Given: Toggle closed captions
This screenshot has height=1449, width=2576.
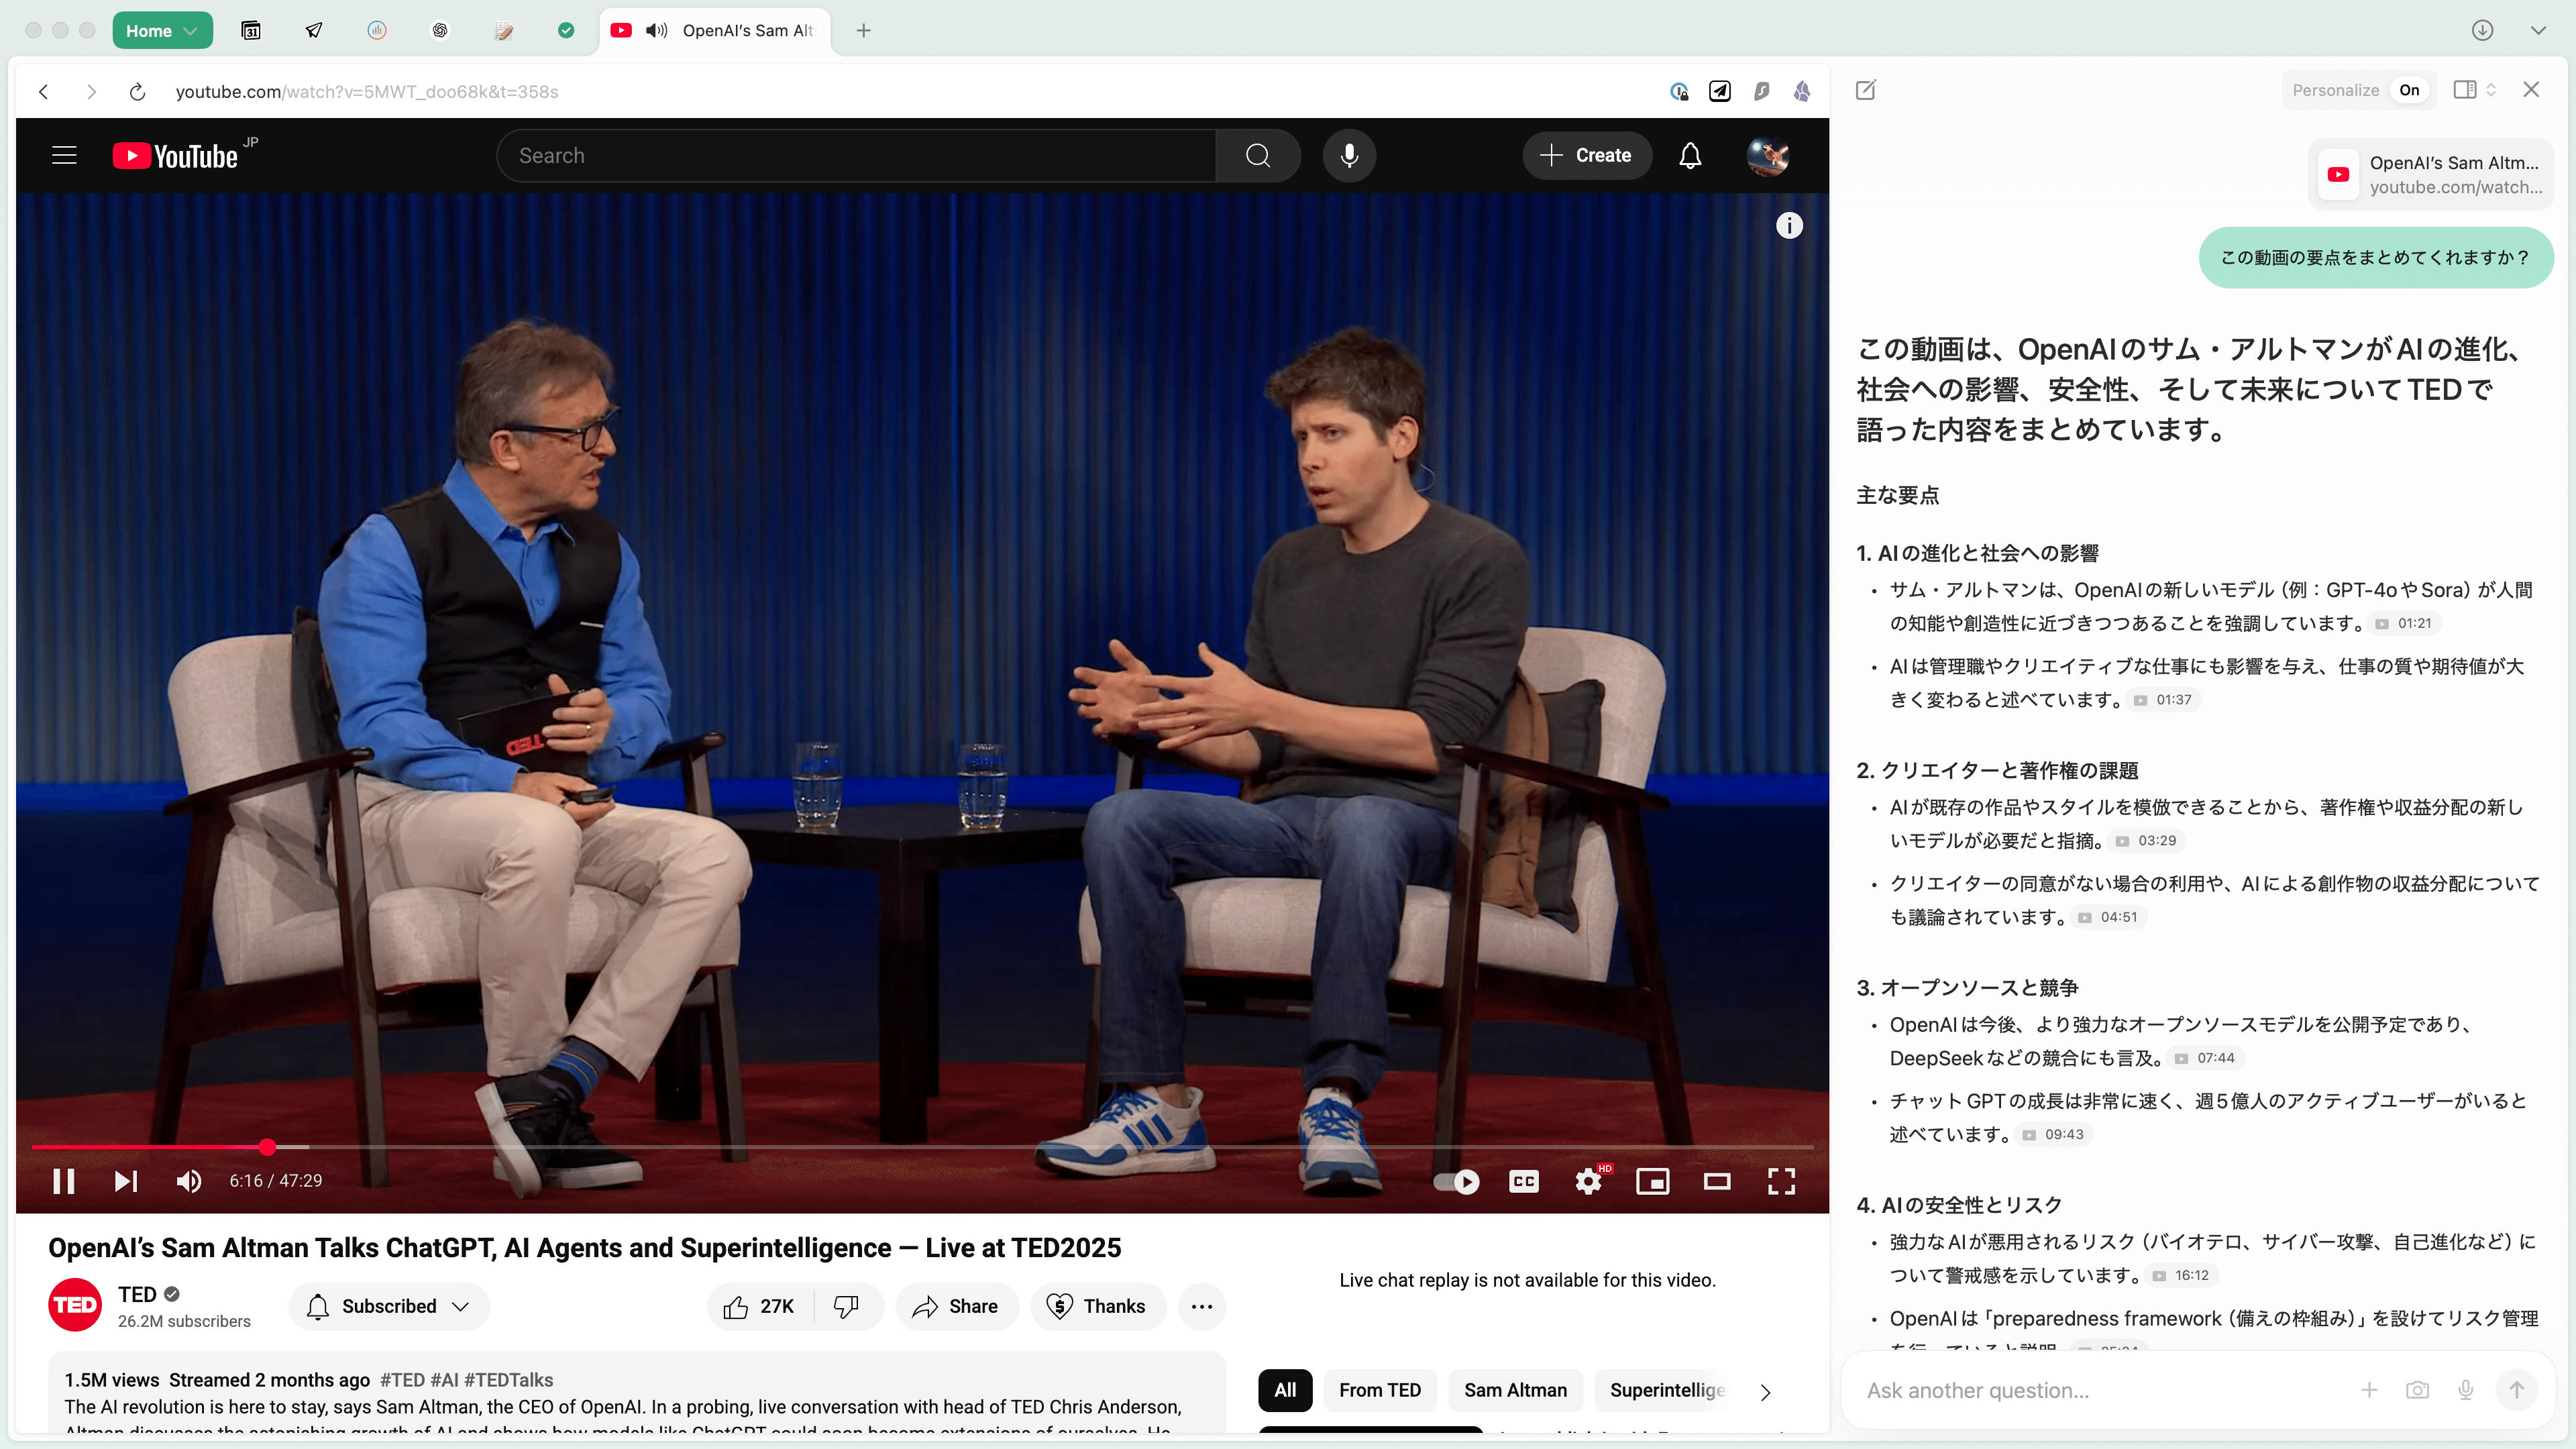Looking at the screenshot, I should (x=1523, y=1181).
